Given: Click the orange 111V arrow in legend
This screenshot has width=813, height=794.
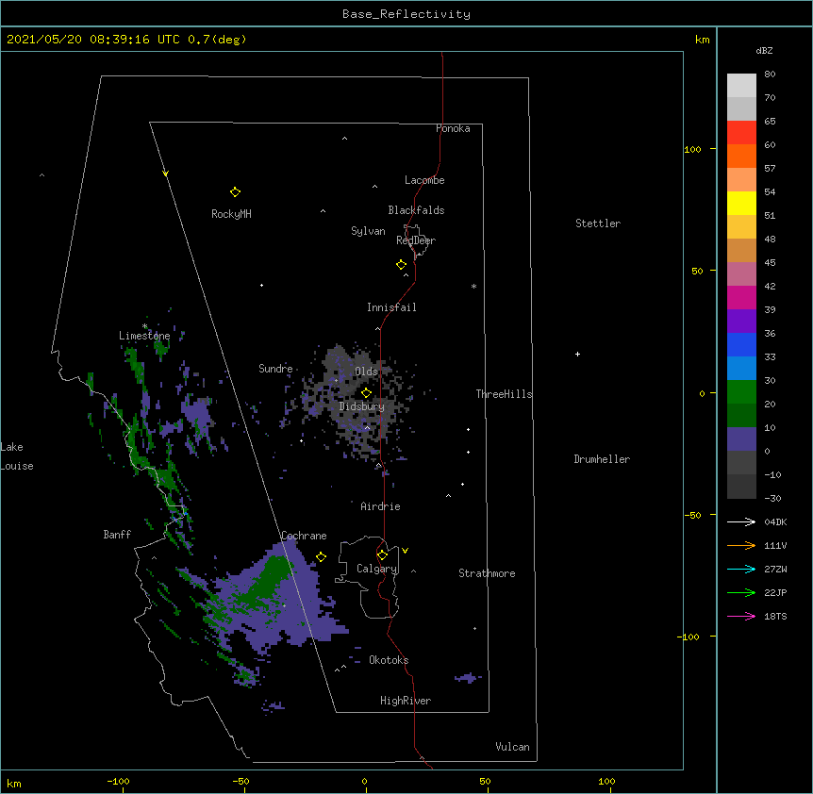Looking at the screenshot, I should 741,545.
